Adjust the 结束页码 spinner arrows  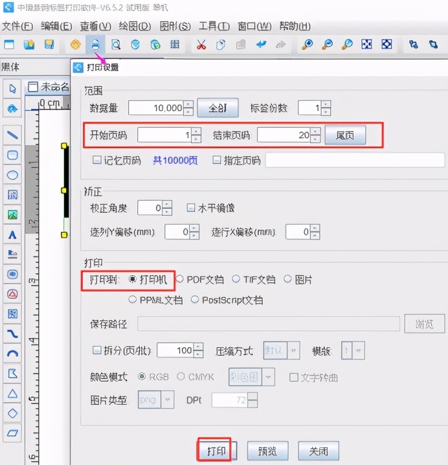(315, 135)
